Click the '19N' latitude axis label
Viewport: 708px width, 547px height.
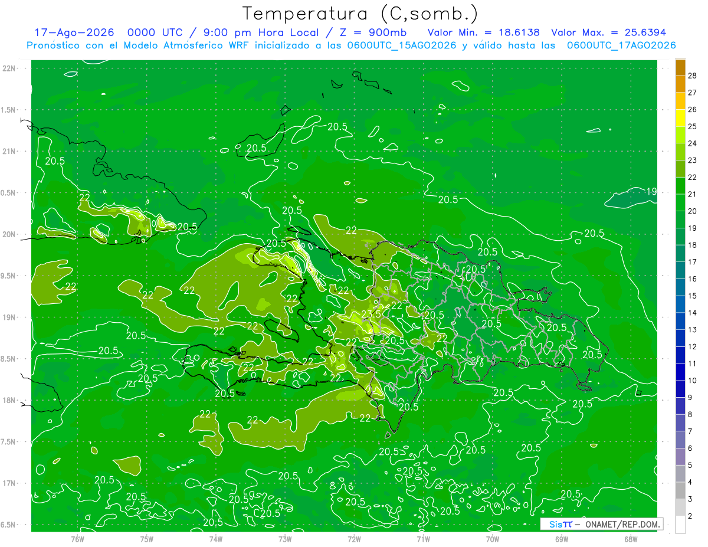(x=9, y=317)
